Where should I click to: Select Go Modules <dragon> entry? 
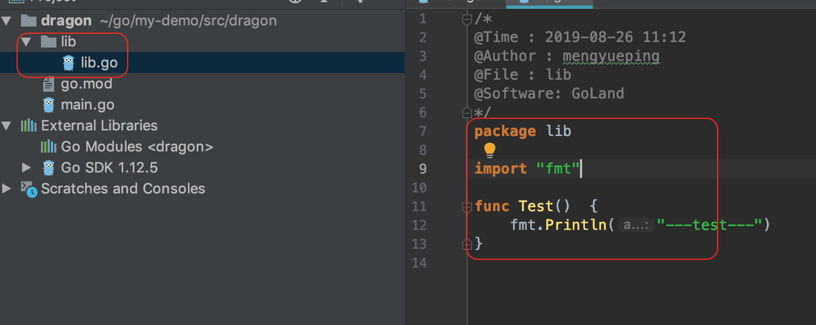click(137, 147)
